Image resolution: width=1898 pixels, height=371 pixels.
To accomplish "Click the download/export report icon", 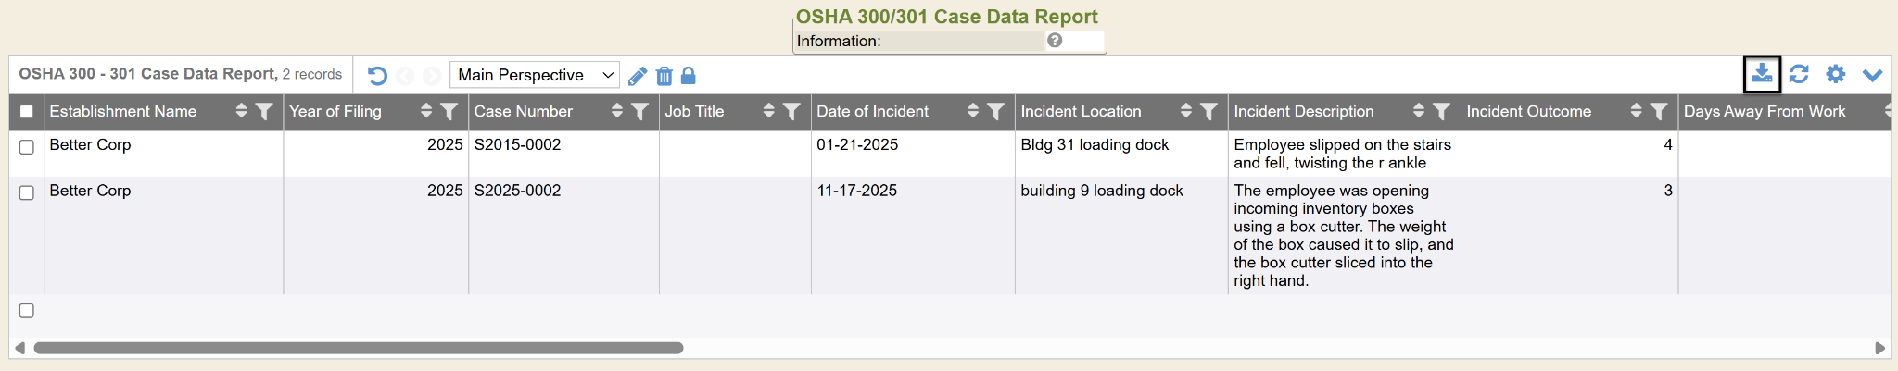I will [1762, 74].
